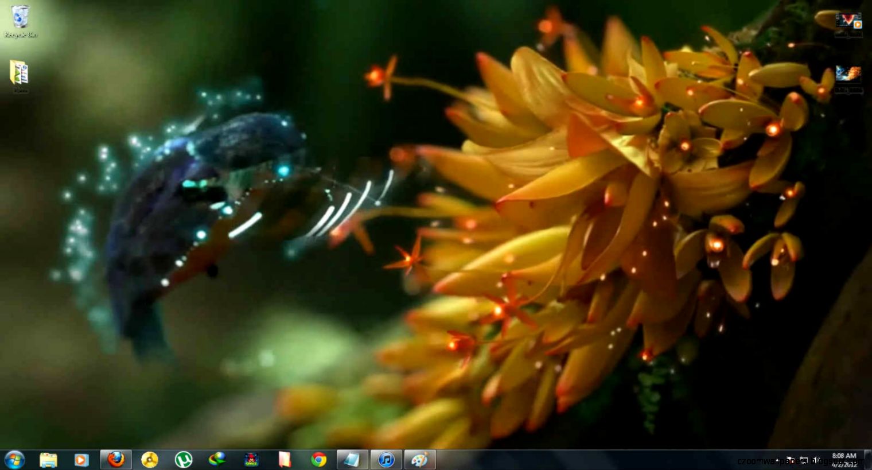Screen dimensions: 872x470
Task: Show the clock and date flyout
Action: (x=844, y=460)
